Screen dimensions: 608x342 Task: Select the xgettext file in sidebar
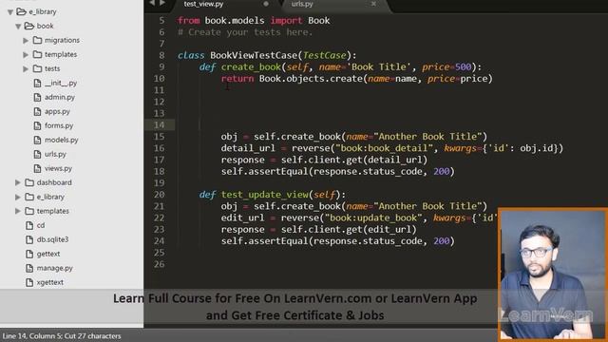[50, 282]
